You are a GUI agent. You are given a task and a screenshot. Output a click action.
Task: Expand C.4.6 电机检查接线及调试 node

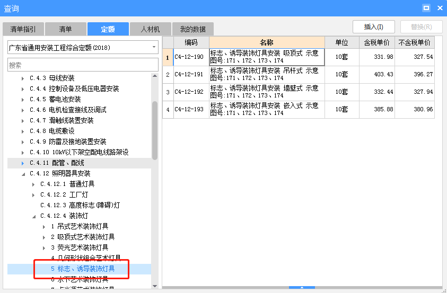[x=23, y=110]
